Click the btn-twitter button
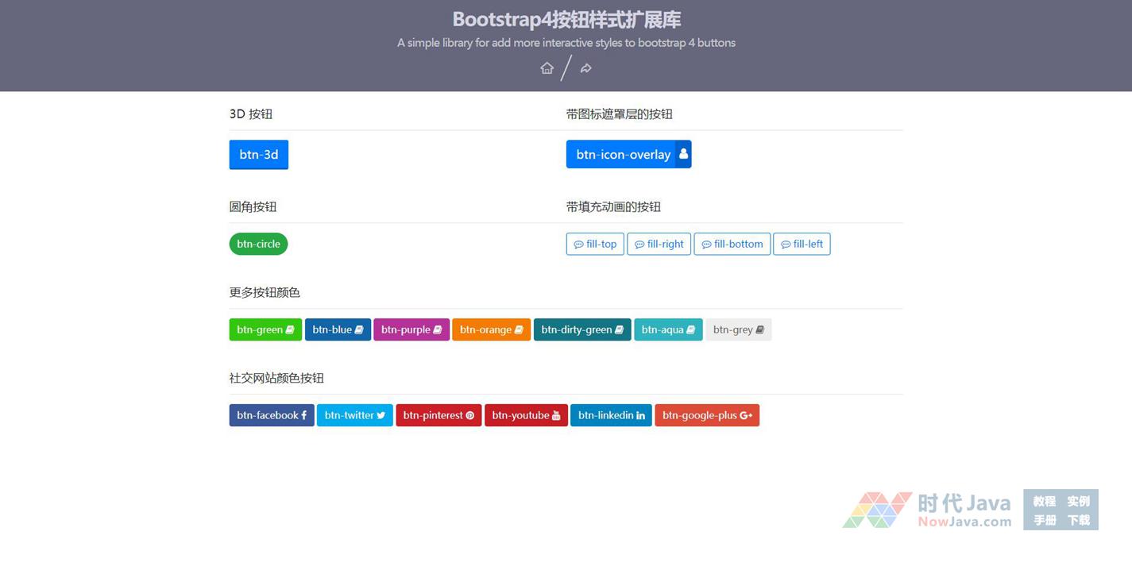The image size is (1132, 570). [354, 415]
